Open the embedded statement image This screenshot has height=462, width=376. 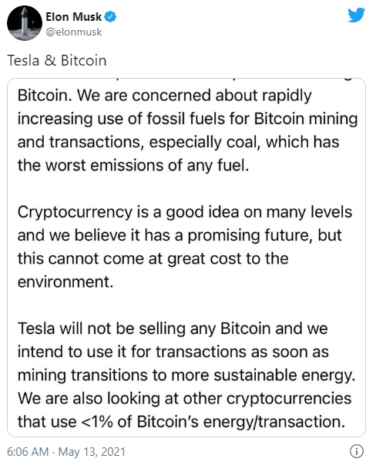tap(186, 257)
